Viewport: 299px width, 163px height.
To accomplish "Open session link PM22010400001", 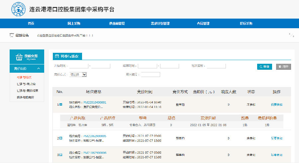I will click(x=95, y=102).
